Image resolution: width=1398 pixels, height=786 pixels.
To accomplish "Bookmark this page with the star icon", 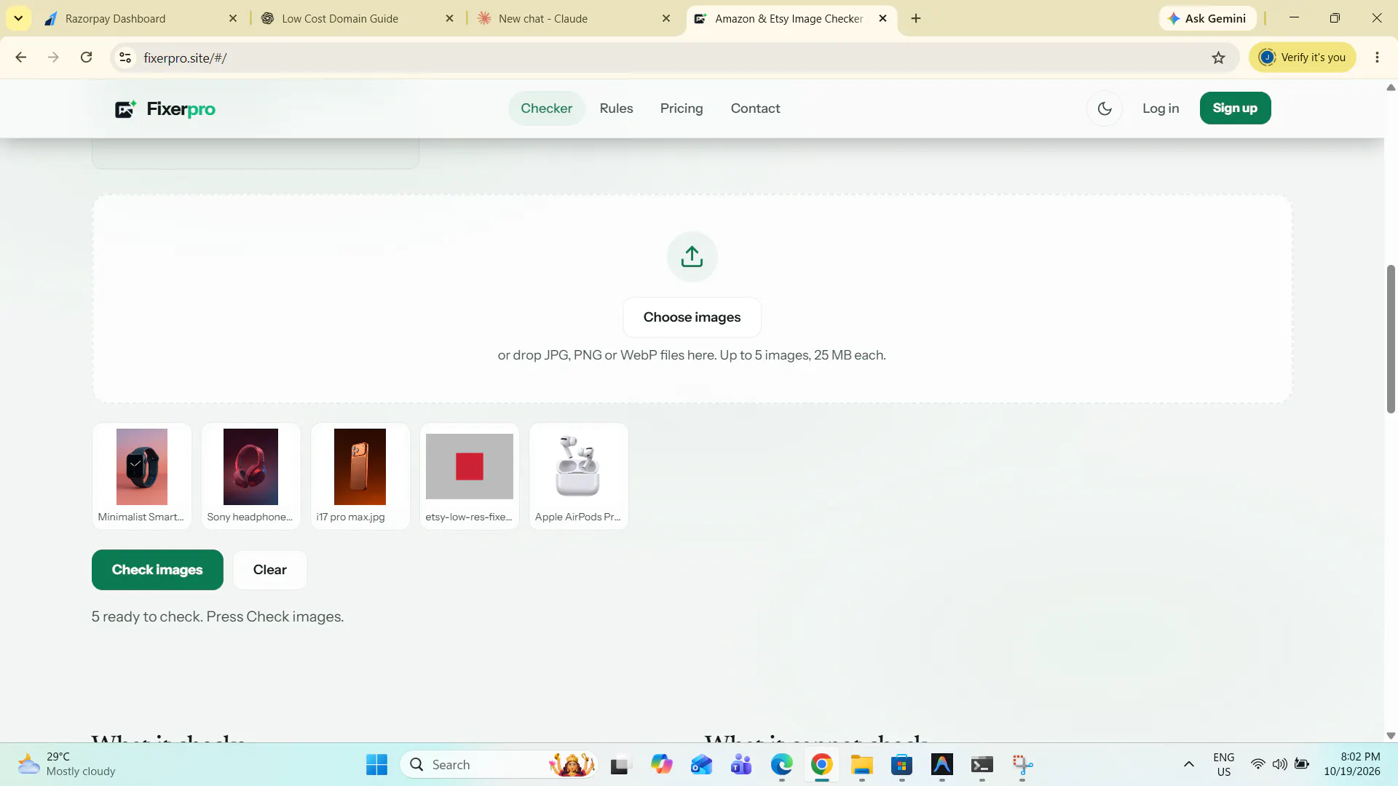I will [1218, 57].
